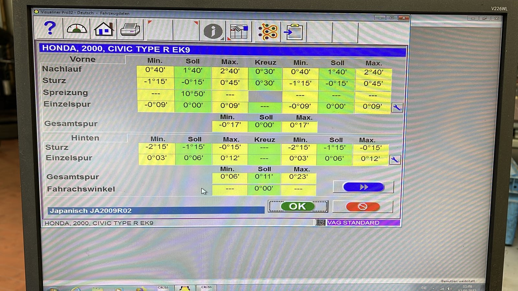Cancel with the red prohibition button

363,207
